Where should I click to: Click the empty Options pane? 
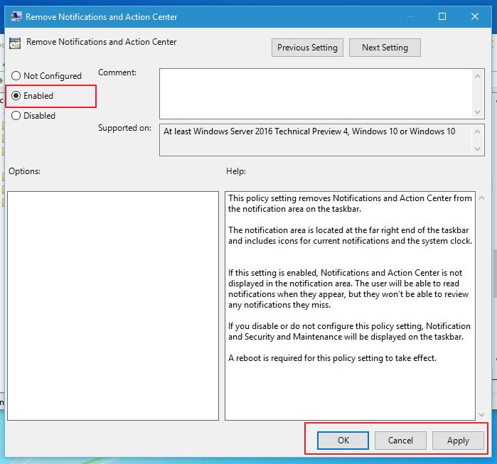coord(113,306)
